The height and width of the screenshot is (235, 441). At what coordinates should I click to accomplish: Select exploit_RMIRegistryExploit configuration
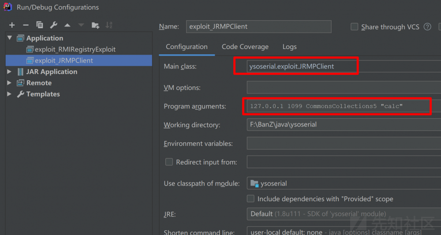tap(75, 49)
